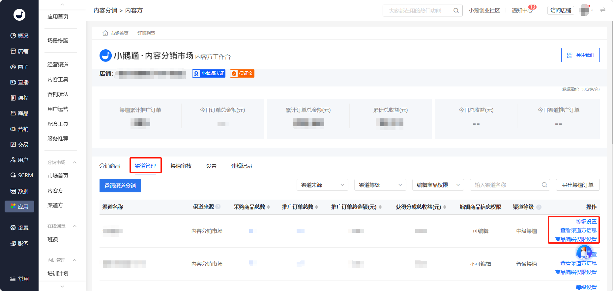This screenshot has height=291, width=613.
Task: Click the sidebar collapse arrows icon at top right
Action: point(603,10)
